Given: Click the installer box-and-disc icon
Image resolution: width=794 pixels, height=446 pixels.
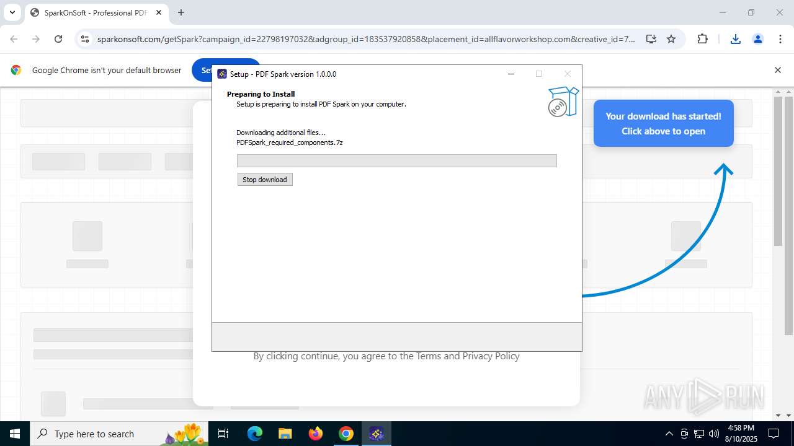Looking at the screenshot, I should [x=563, y=102].
